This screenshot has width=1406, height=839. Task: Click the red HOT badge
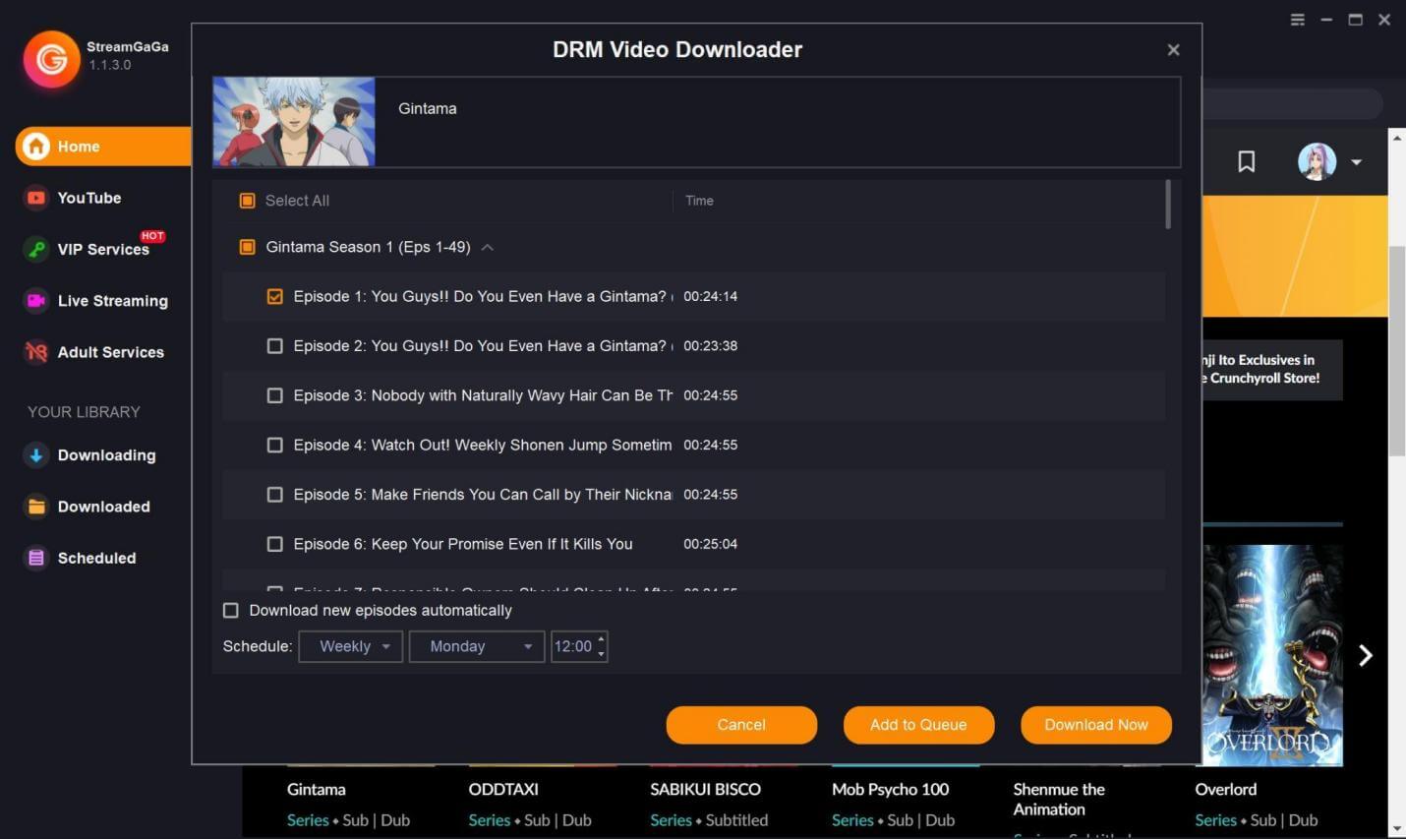[x=152, y=236]
